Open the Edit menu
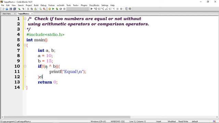 coord(8,5)
